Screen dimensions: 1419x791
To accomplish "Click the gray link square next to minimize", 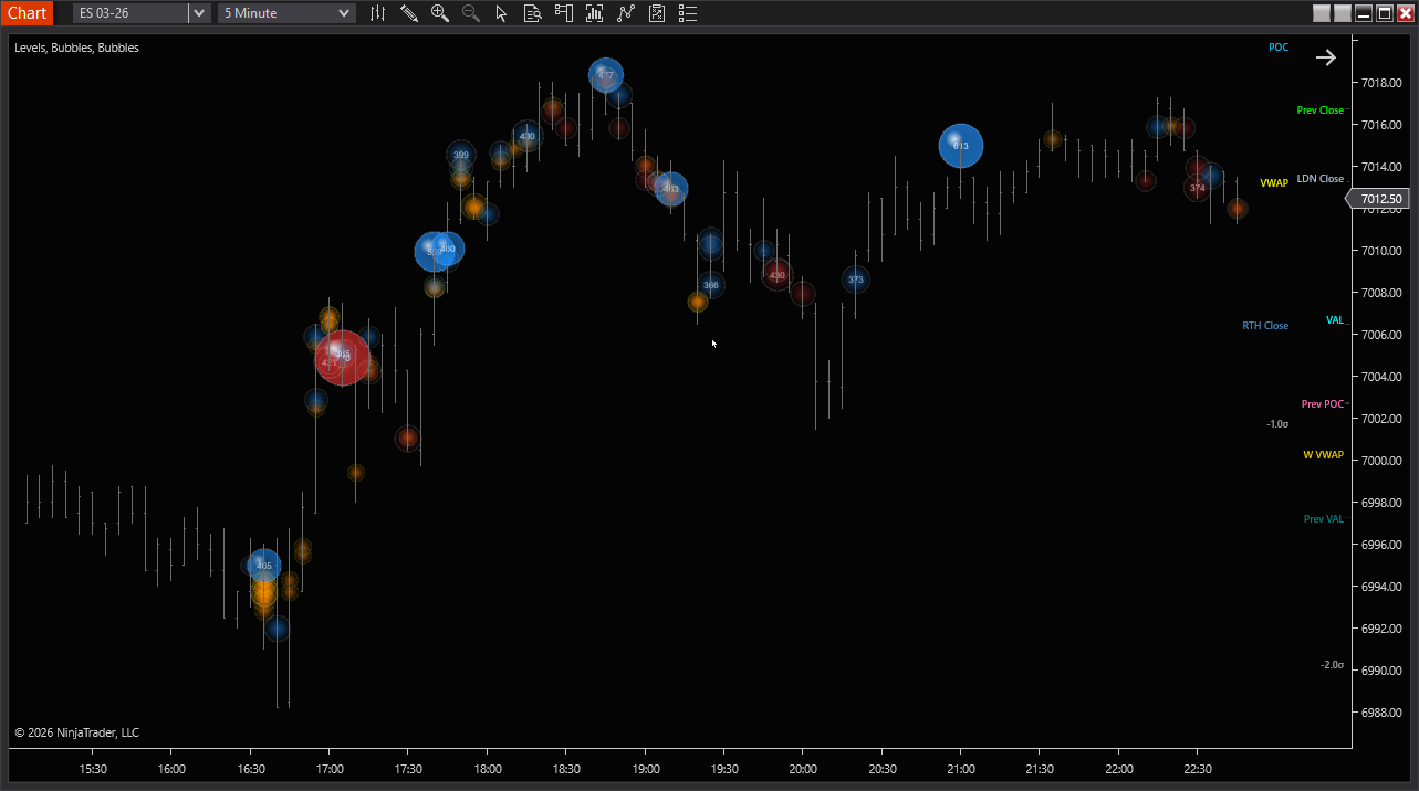I will pyautogui.click(x=1342, y=13).
